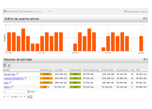Select the Ninguno device filter value
The height and width of the screenshot is (109, 152).
coord(39,12)
